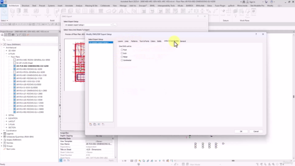Screen dimensions: 295x166
Task: Click the Select Pinned Elements status icon
Action: 265,164
